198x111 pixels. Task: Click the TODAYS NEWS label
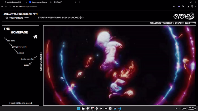point(16,18)
